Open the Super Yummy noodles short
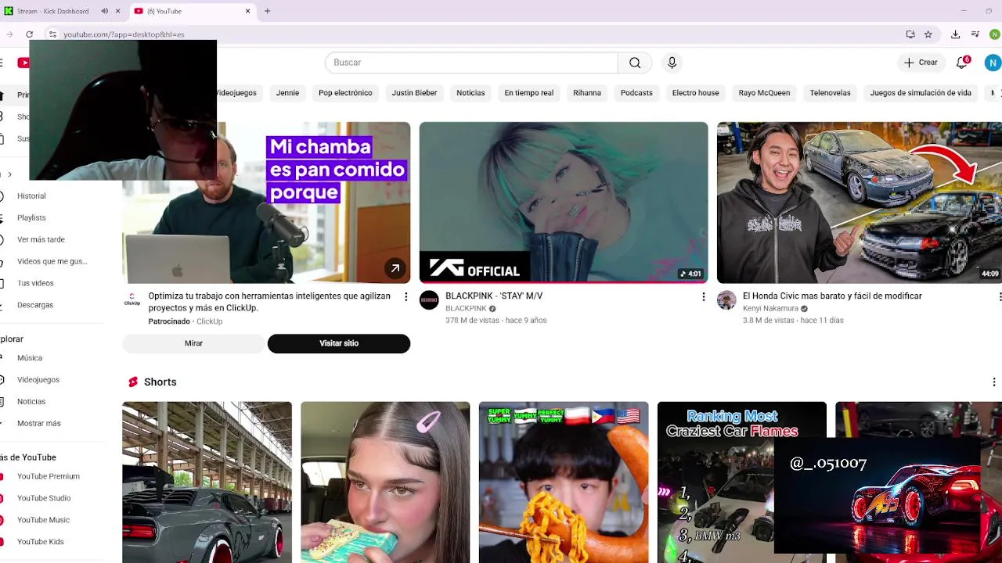 564,482
